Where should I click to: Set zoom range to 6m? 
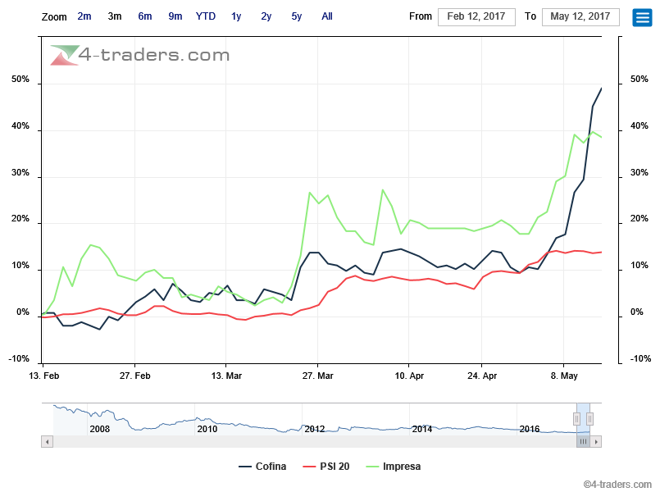(x=145, y=16)
